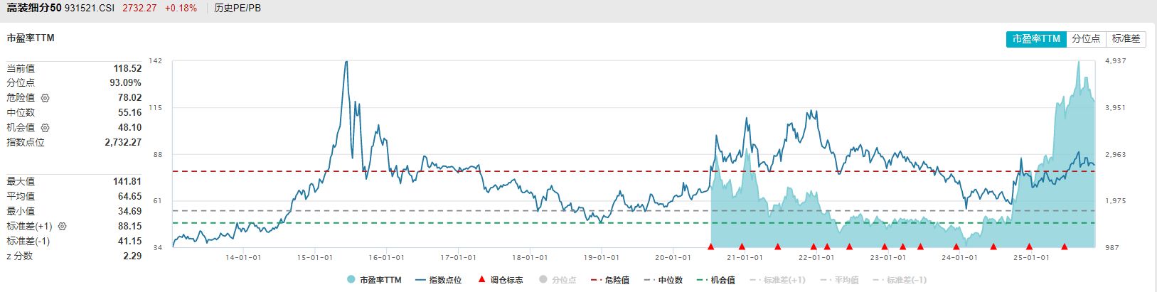Hide the 危险值 dashed line via legend
Screen dimensions: 1157x292
(x=610, y=280)
